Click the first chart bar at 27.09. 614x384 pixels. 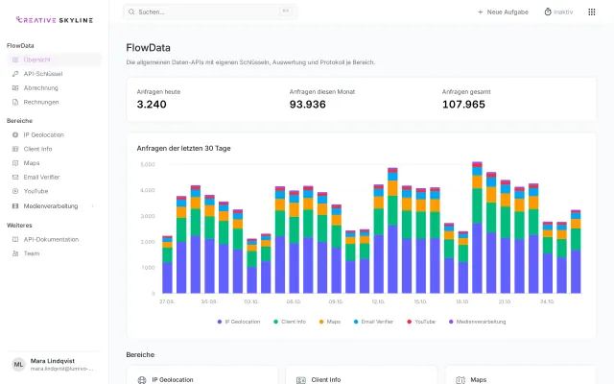167,265
